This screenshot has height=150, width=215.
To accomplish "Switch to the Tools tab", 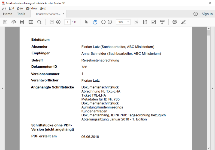I will coord(21,14).
